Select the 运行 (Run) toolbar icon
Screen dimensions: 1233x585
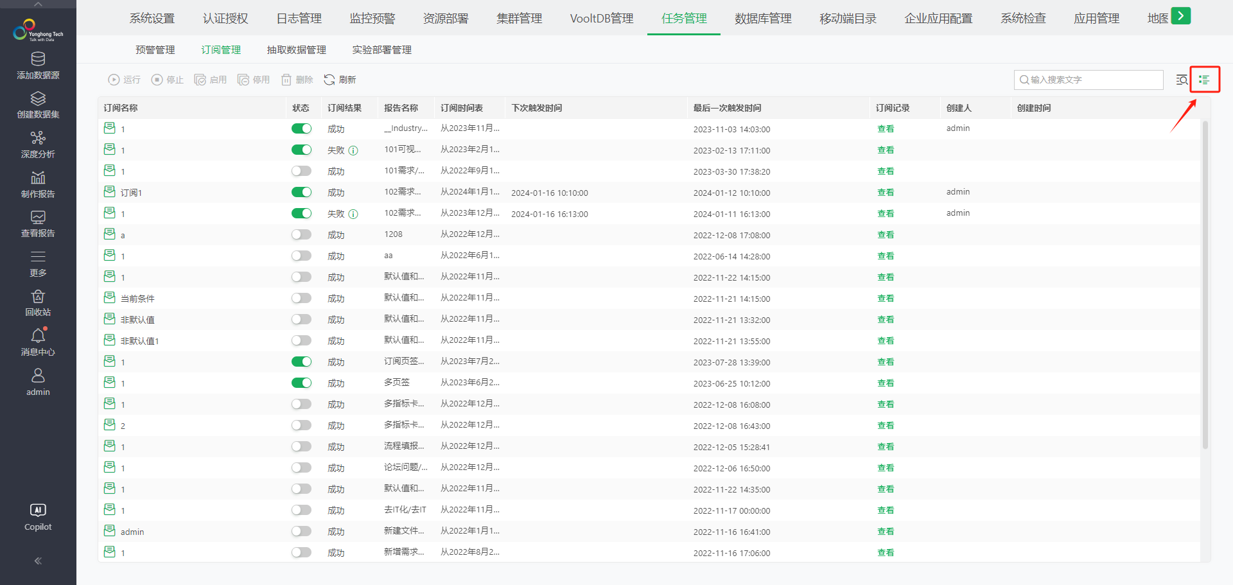tap(124, 79)
